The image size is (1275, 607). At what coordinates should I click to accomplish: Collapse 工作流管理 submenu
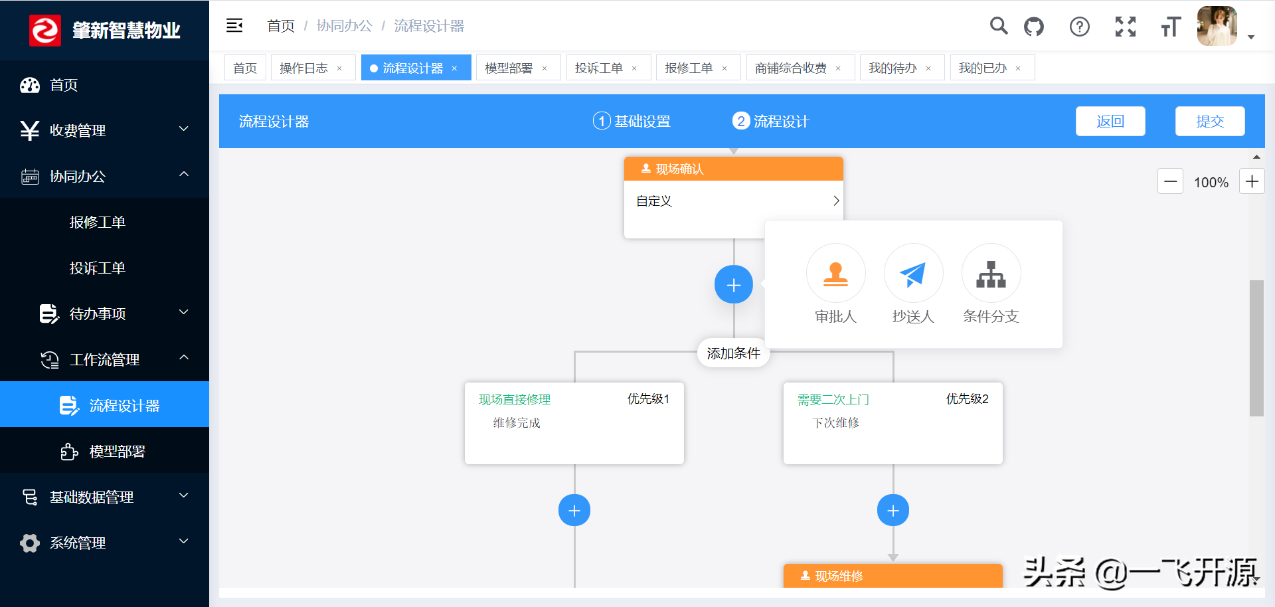[x=104, y=359]
